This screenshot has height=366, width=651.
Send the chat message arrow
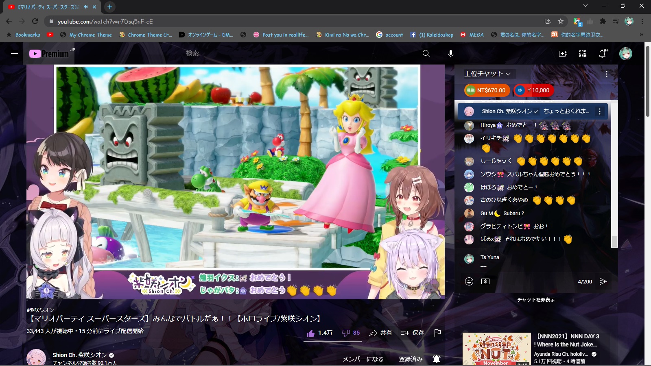tap(603, 281)
